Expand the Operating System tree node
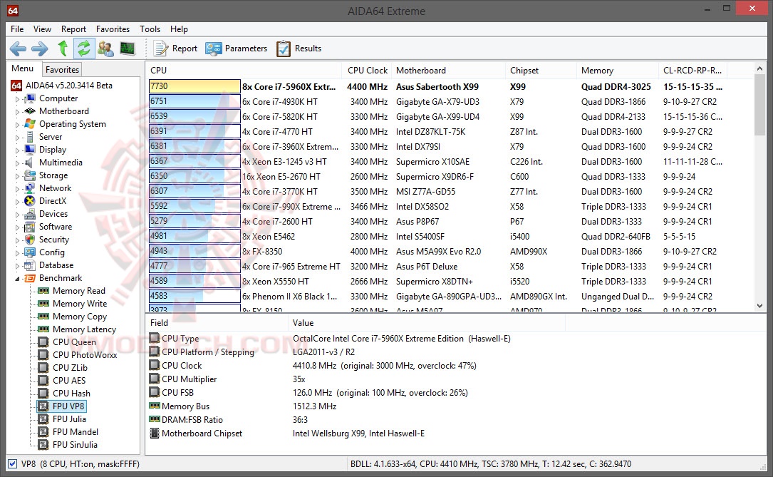Image resolution: width=773 pixels, height=477 pixels. (17, 125)
